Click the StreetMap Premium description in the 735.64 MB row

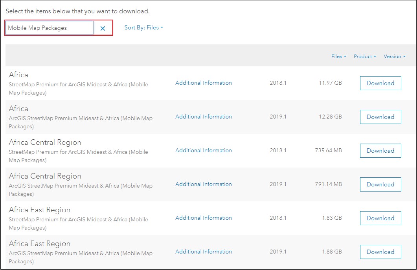79,156
